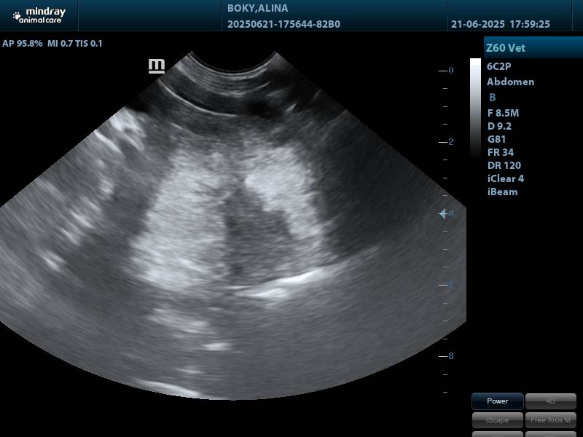Click the 6C2P probe label
Screen dimensions: 583x437
pyautogui.click(x=499, y=66)
